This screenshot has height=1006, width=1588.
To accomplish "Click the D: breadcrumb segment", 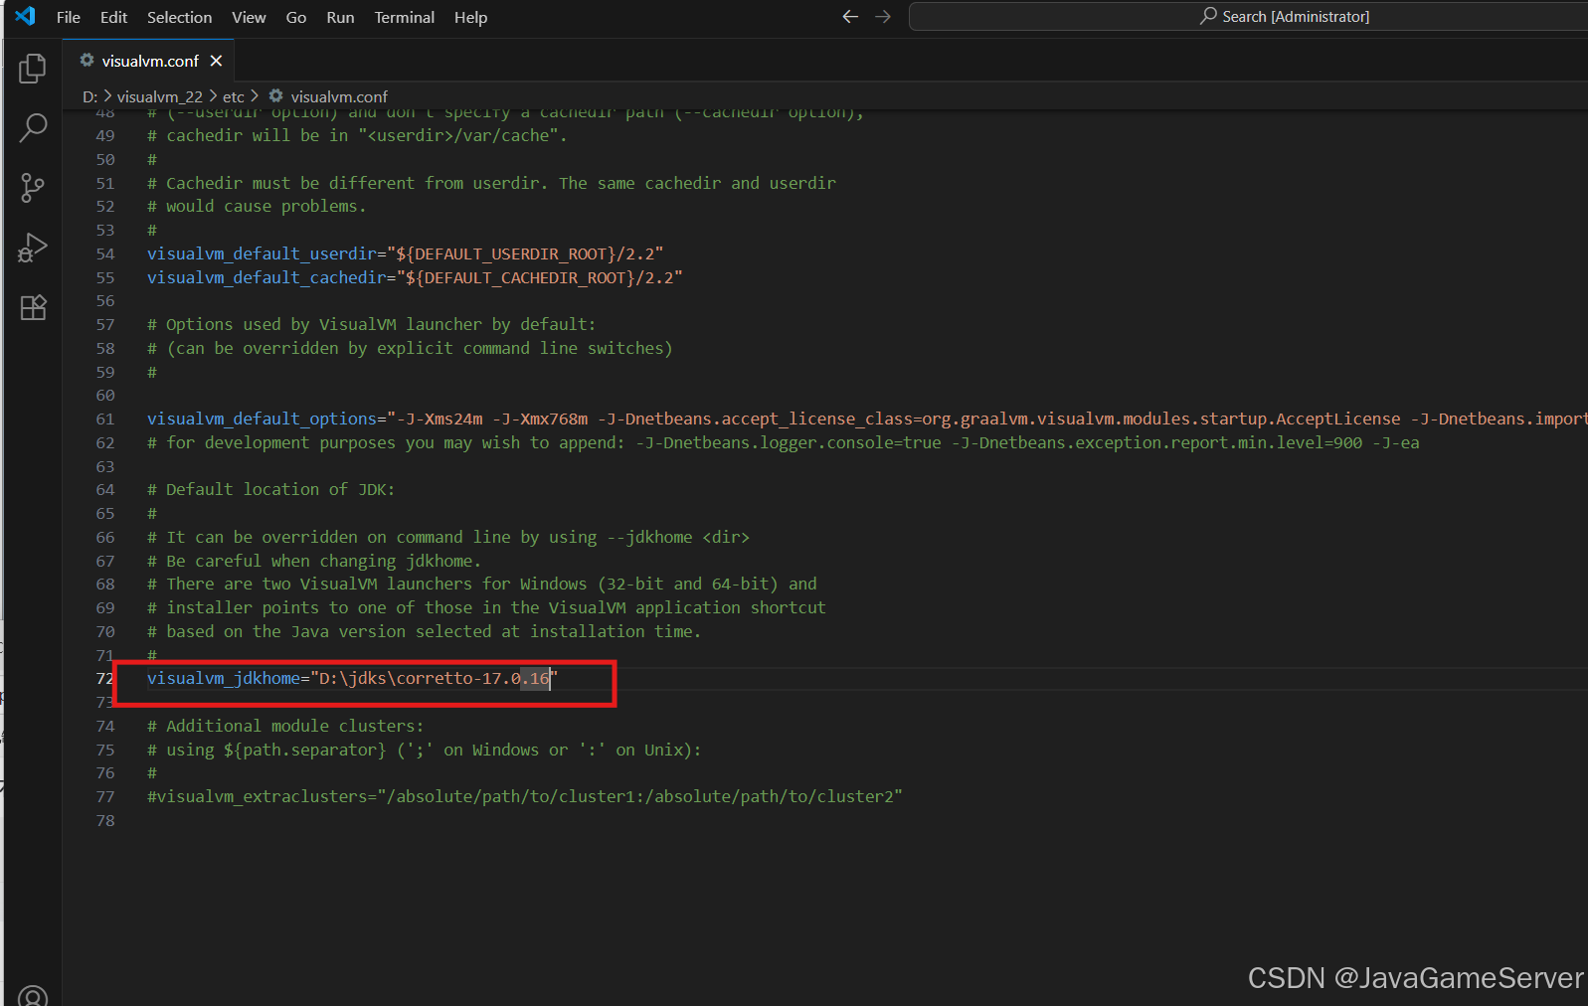I will (89, 96).
